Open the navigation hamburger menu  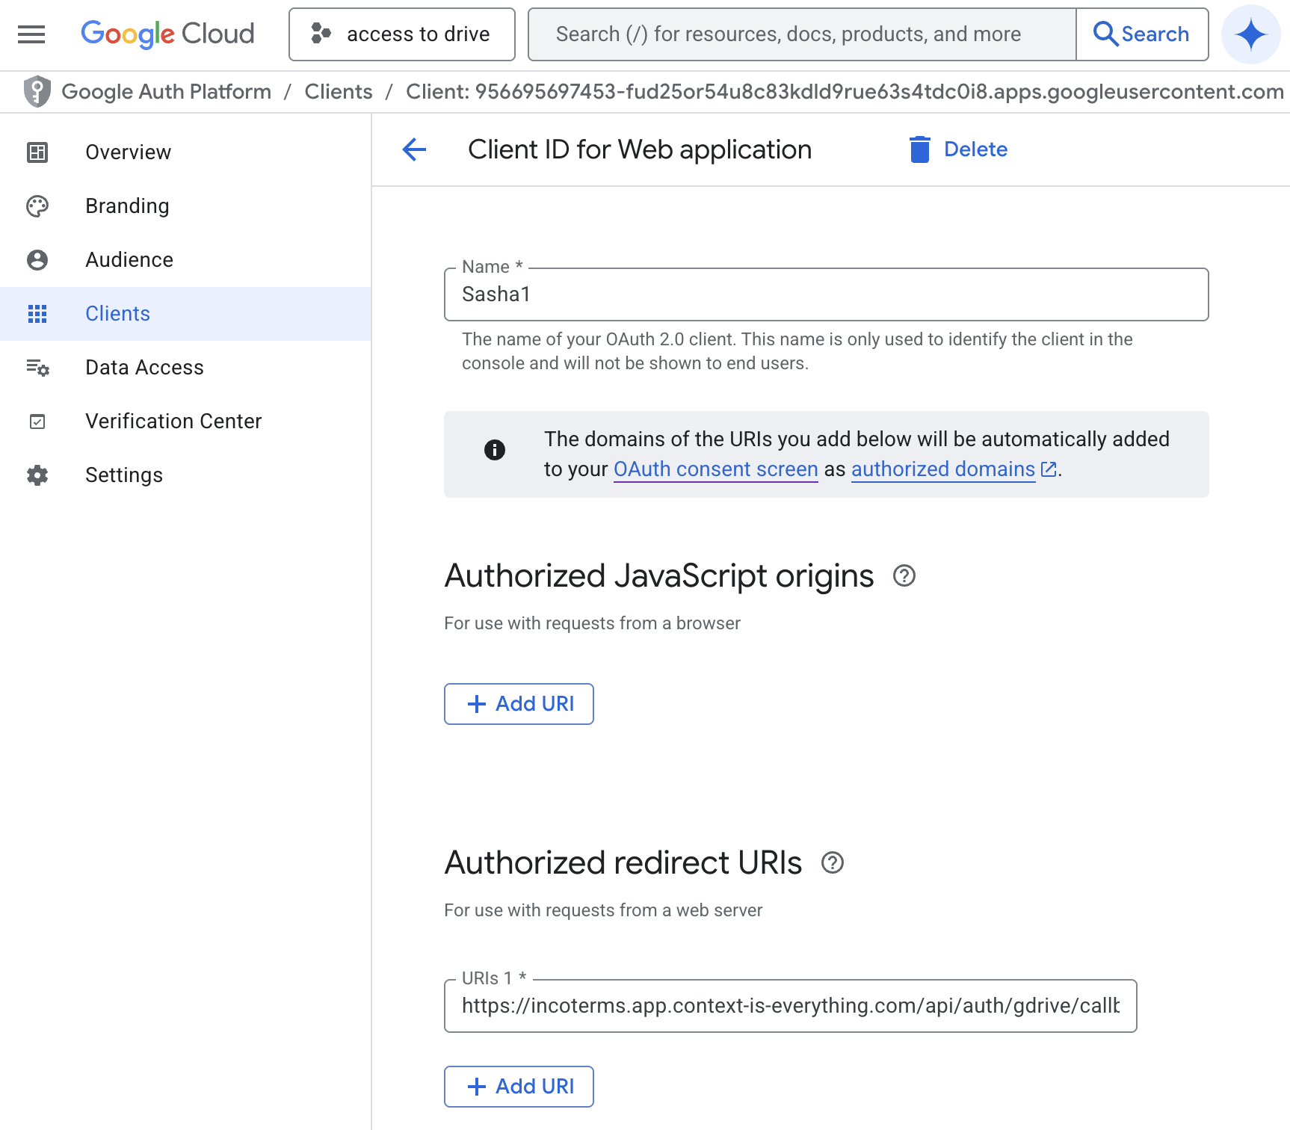point(31,34)
